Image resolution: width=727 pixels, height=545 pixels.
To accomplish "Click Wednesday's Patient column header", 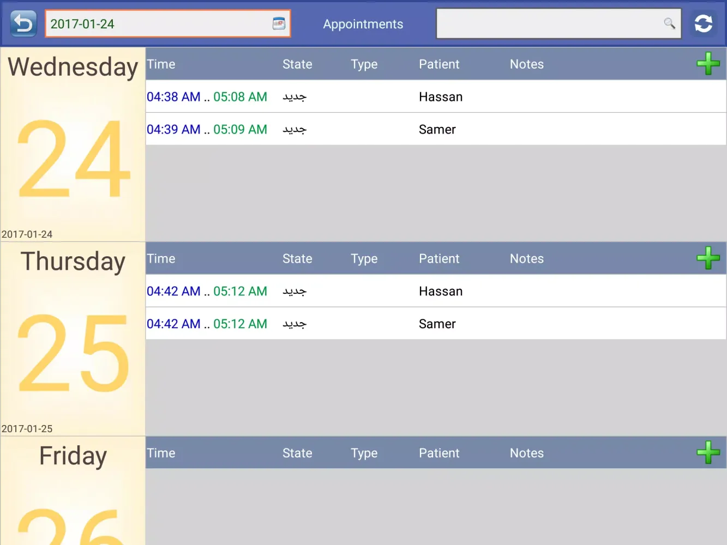I will [x=439, y=64].
